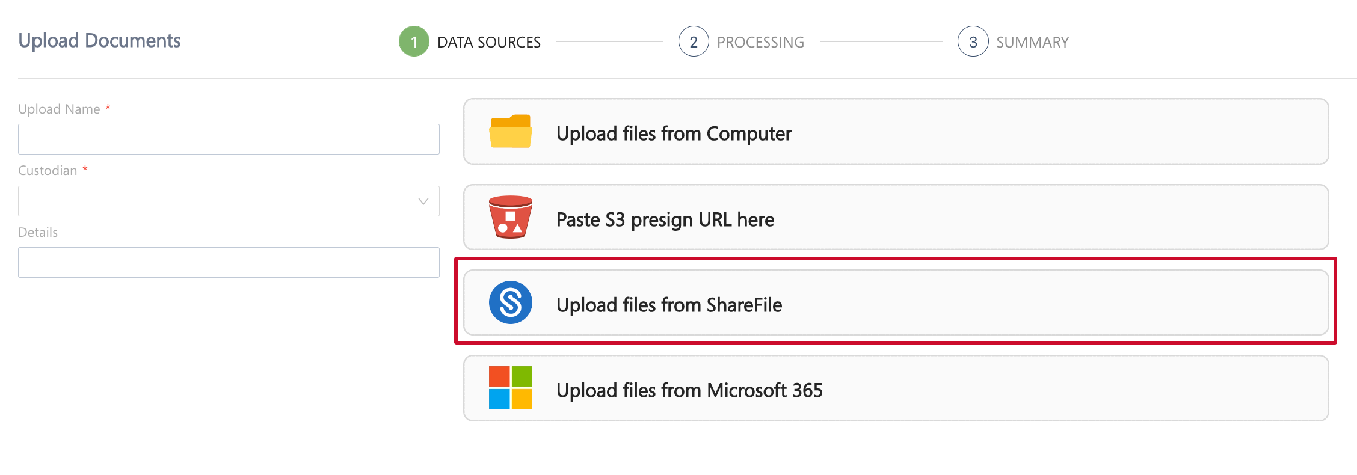The width and height of the screenshot is (1357, 475).
Task: Click the Upload Documents page title
Action: 99,40
